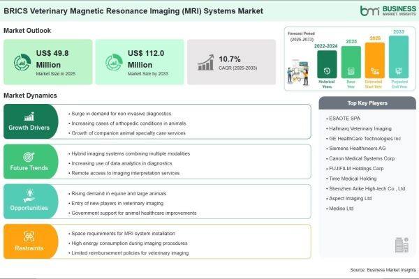
Task: Click the Market Dynamics heading
Action: (x=30, y=96)
